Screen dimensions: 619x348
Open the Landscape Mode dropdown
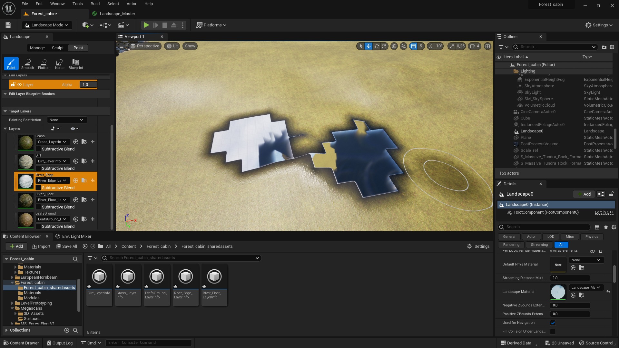[x=47, y=25]
